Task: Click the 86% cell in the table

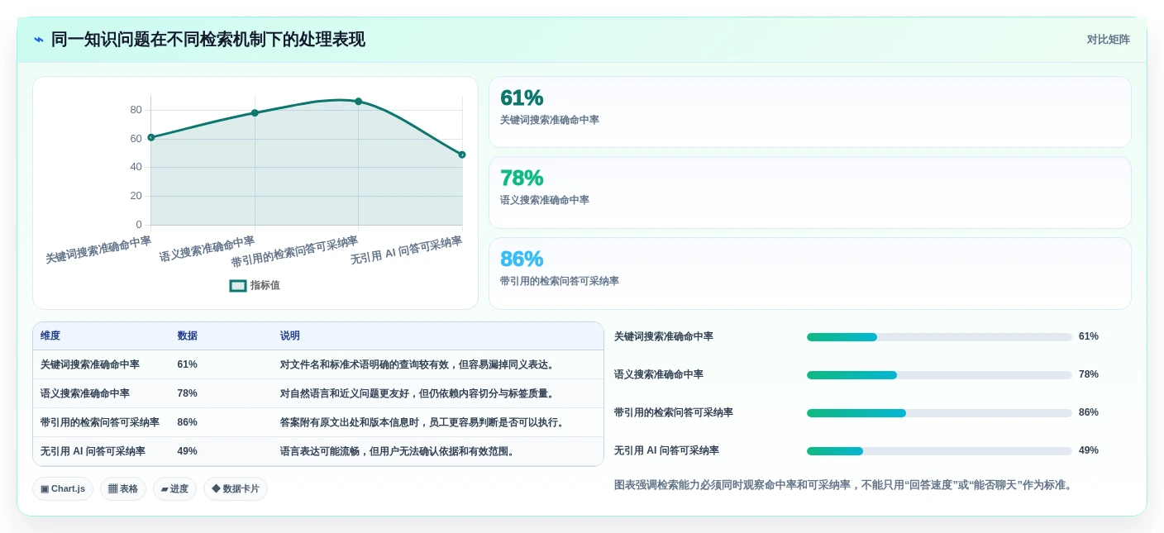Action: click(x=187, y=422)
